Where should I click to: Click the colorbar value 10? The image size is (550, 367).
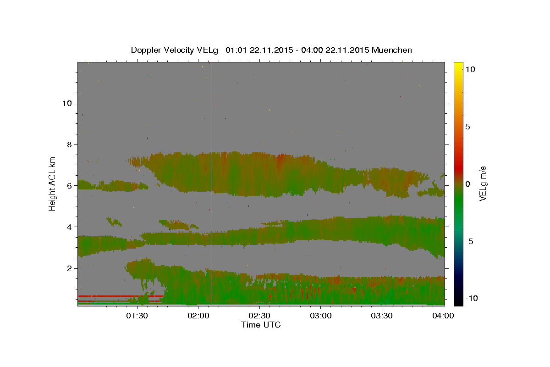pos(470,69)
